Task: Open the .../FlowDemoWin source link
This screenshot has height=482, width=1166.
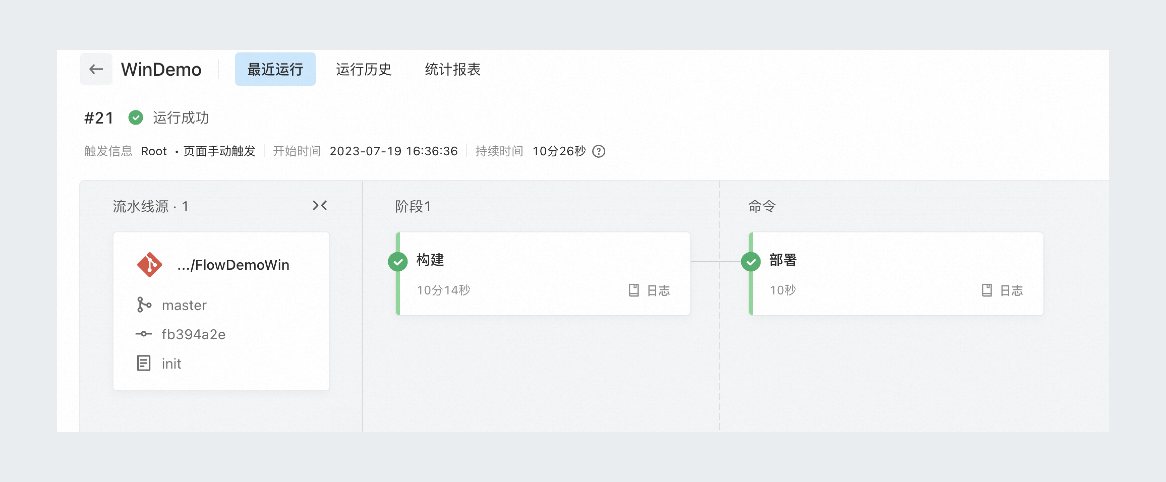Action: [233, 265]
